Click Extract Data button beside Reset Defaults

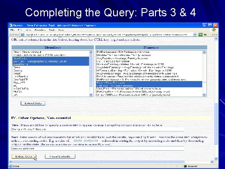tap(24, 156)
